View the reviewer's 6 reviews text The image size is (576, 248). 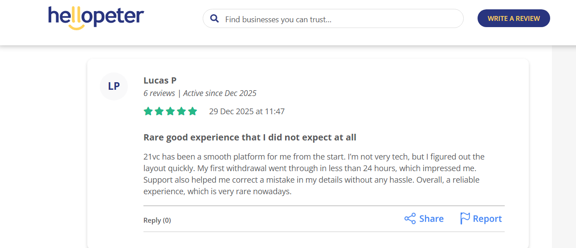tap(159, 93)
